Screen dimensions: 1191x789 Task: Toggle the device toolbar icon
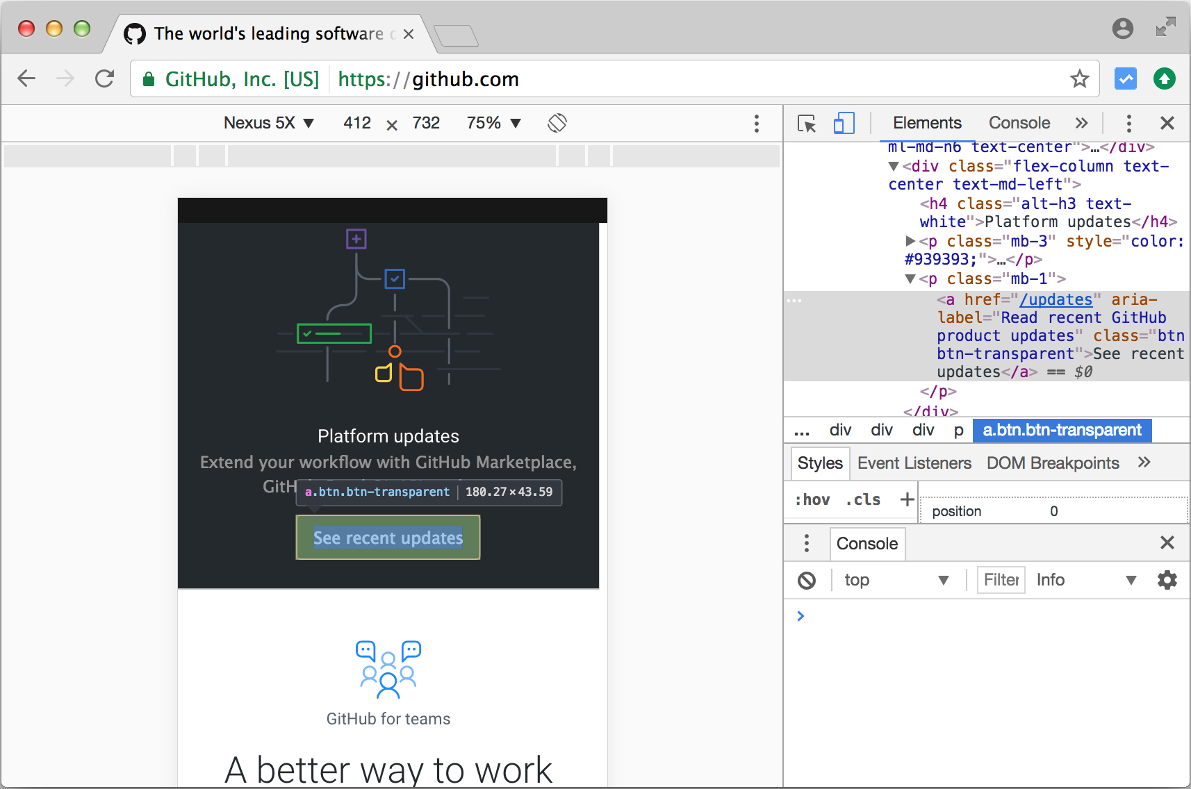(x=844, y=124)
